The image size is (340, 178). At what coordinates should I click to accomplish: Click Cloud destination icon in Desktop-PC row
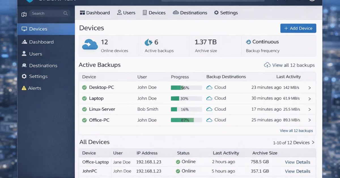pos(209,88)
